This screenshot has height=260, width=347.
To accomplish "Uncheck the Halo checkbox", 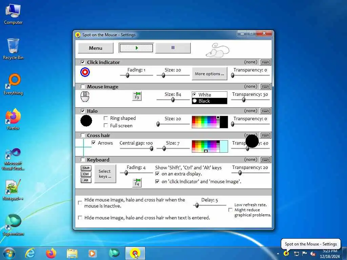I will (83, 111).
